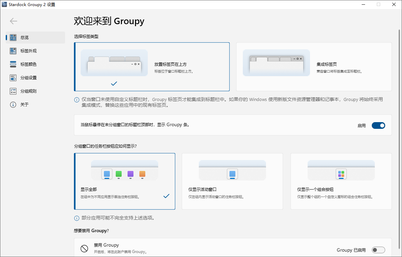Click the 部分应用可能不完全支持上述选项 note
The image size is (402, 257).
(x=118, y=218)
